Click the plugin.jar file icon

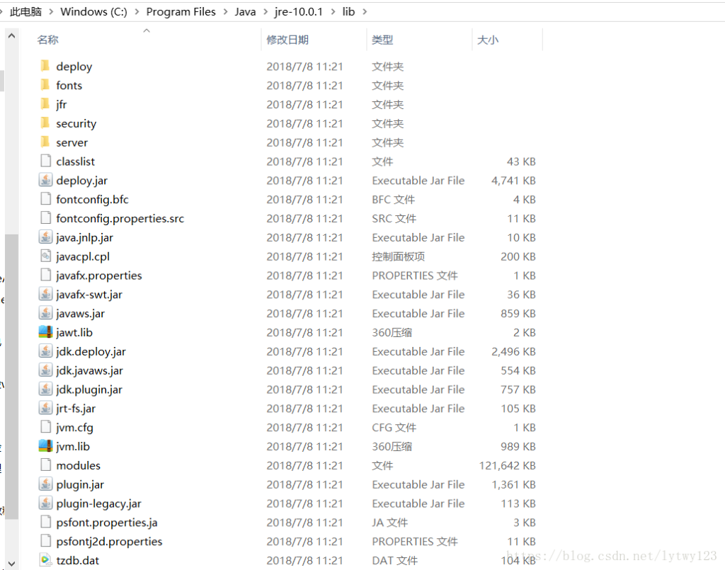coord(45,484)
